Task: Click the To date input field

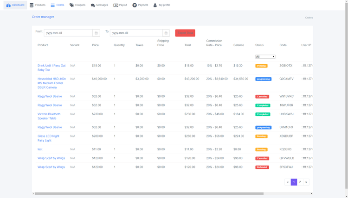Action: click(x=136, y=33)
